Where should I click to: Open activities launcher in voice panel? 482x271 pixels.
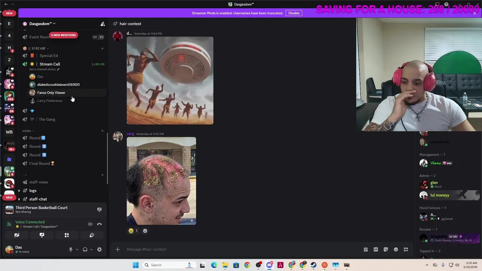point(67,235)
